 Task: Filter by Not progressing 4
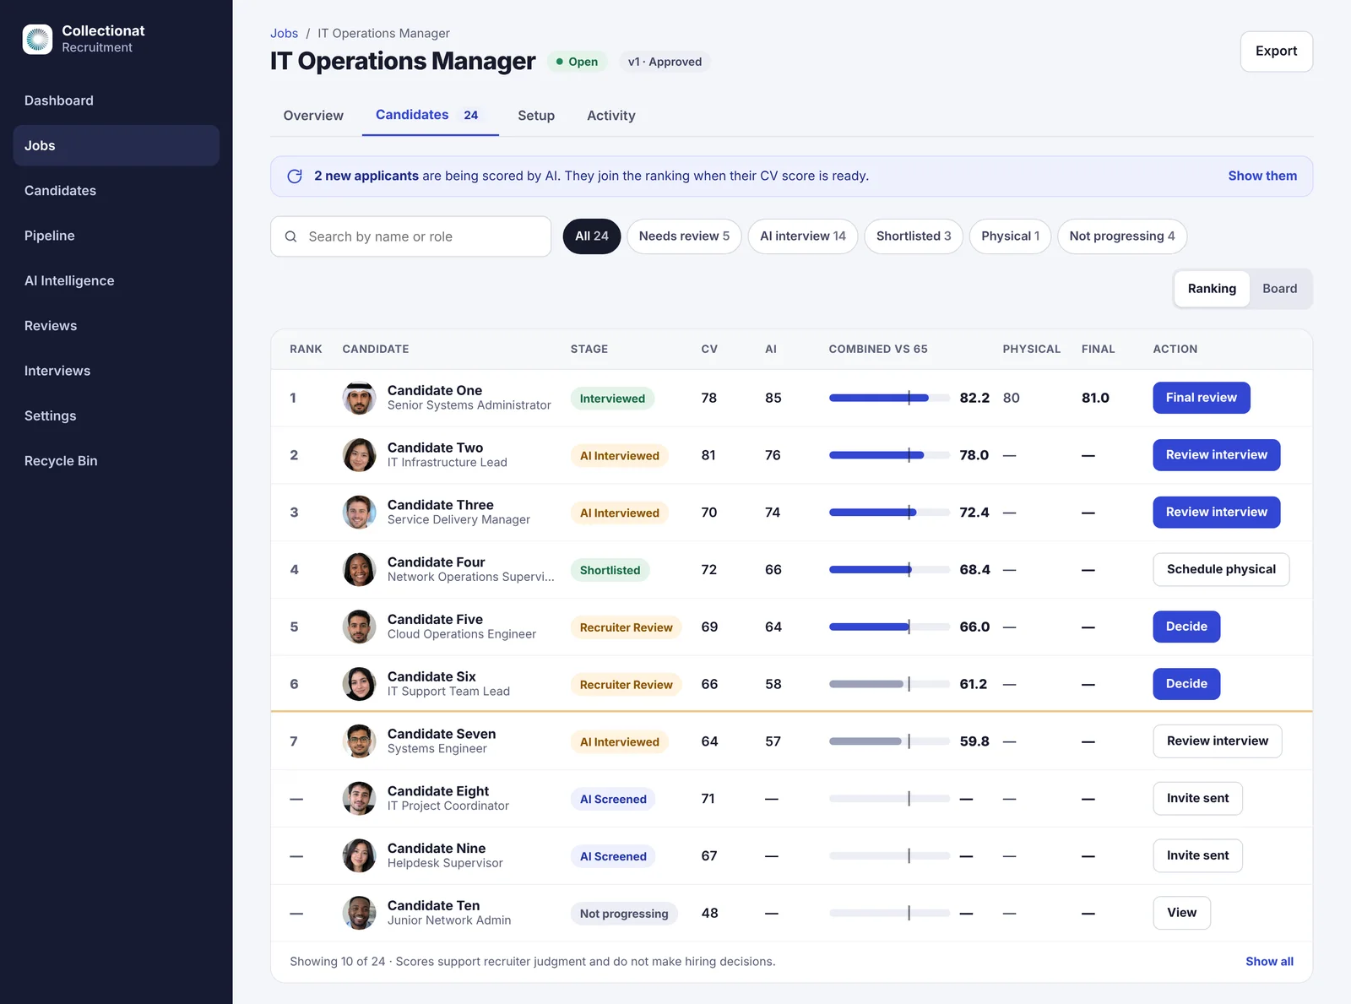1122,236
